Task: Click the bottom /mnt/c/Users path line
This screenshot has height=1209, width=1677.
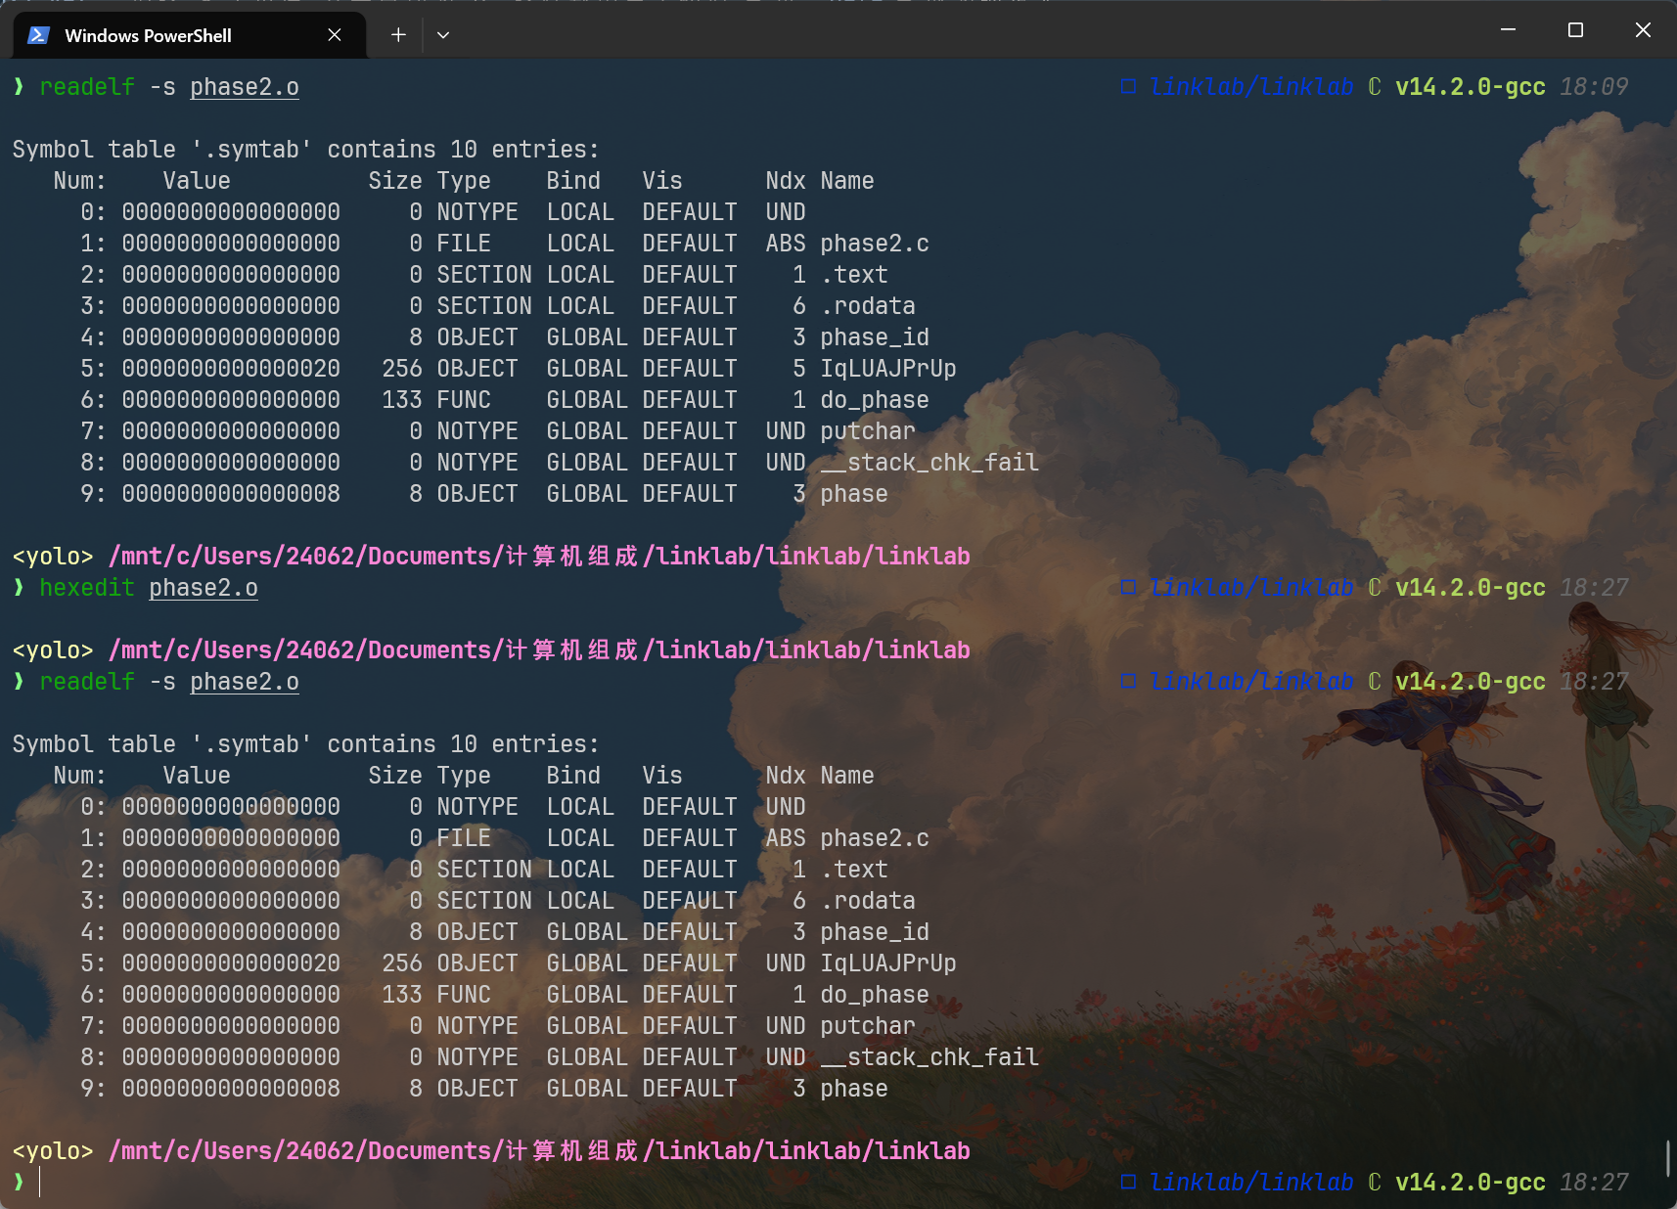Action: click(539, 1151)
